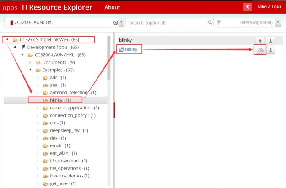
Task: Select email - (1) example
Action: [60, 146]
